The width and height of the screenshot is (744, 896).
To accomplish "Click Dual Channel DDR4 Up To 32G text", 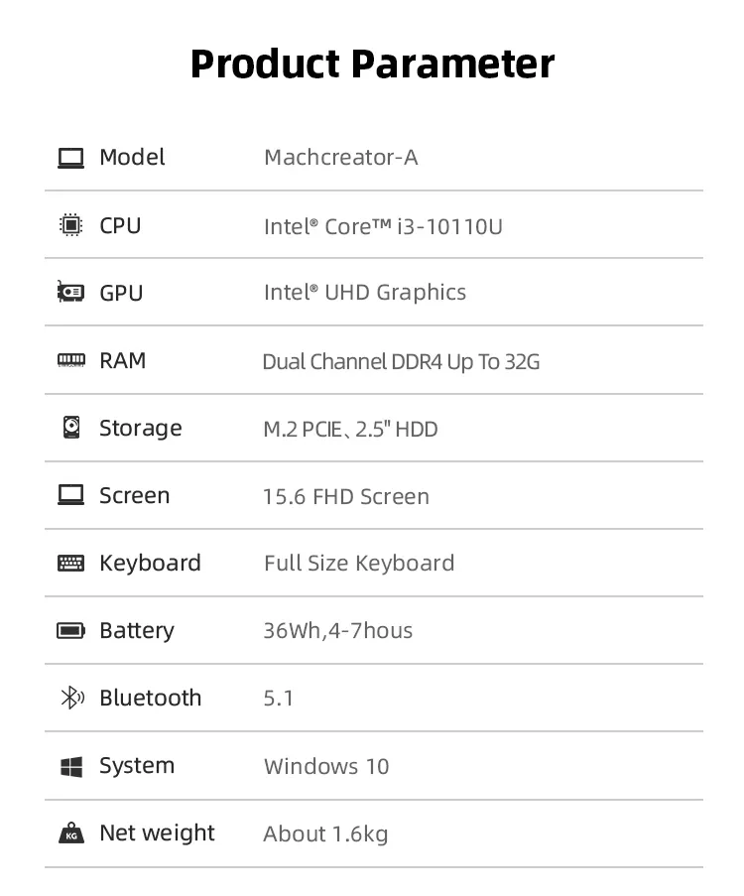I will 401,361.
